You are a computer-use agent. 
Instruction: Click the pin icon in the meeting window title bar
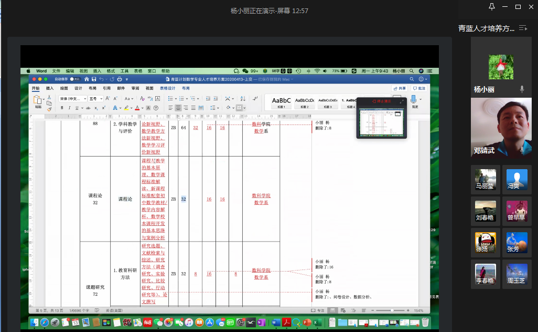[x=492, y=6]
